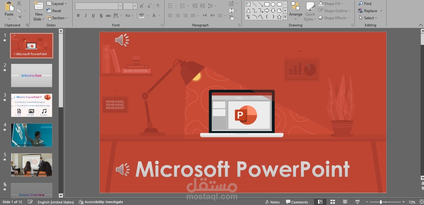424x205 pixels.
Task: Clear all formatting eraser icon
Action: [x=159, y=6]
